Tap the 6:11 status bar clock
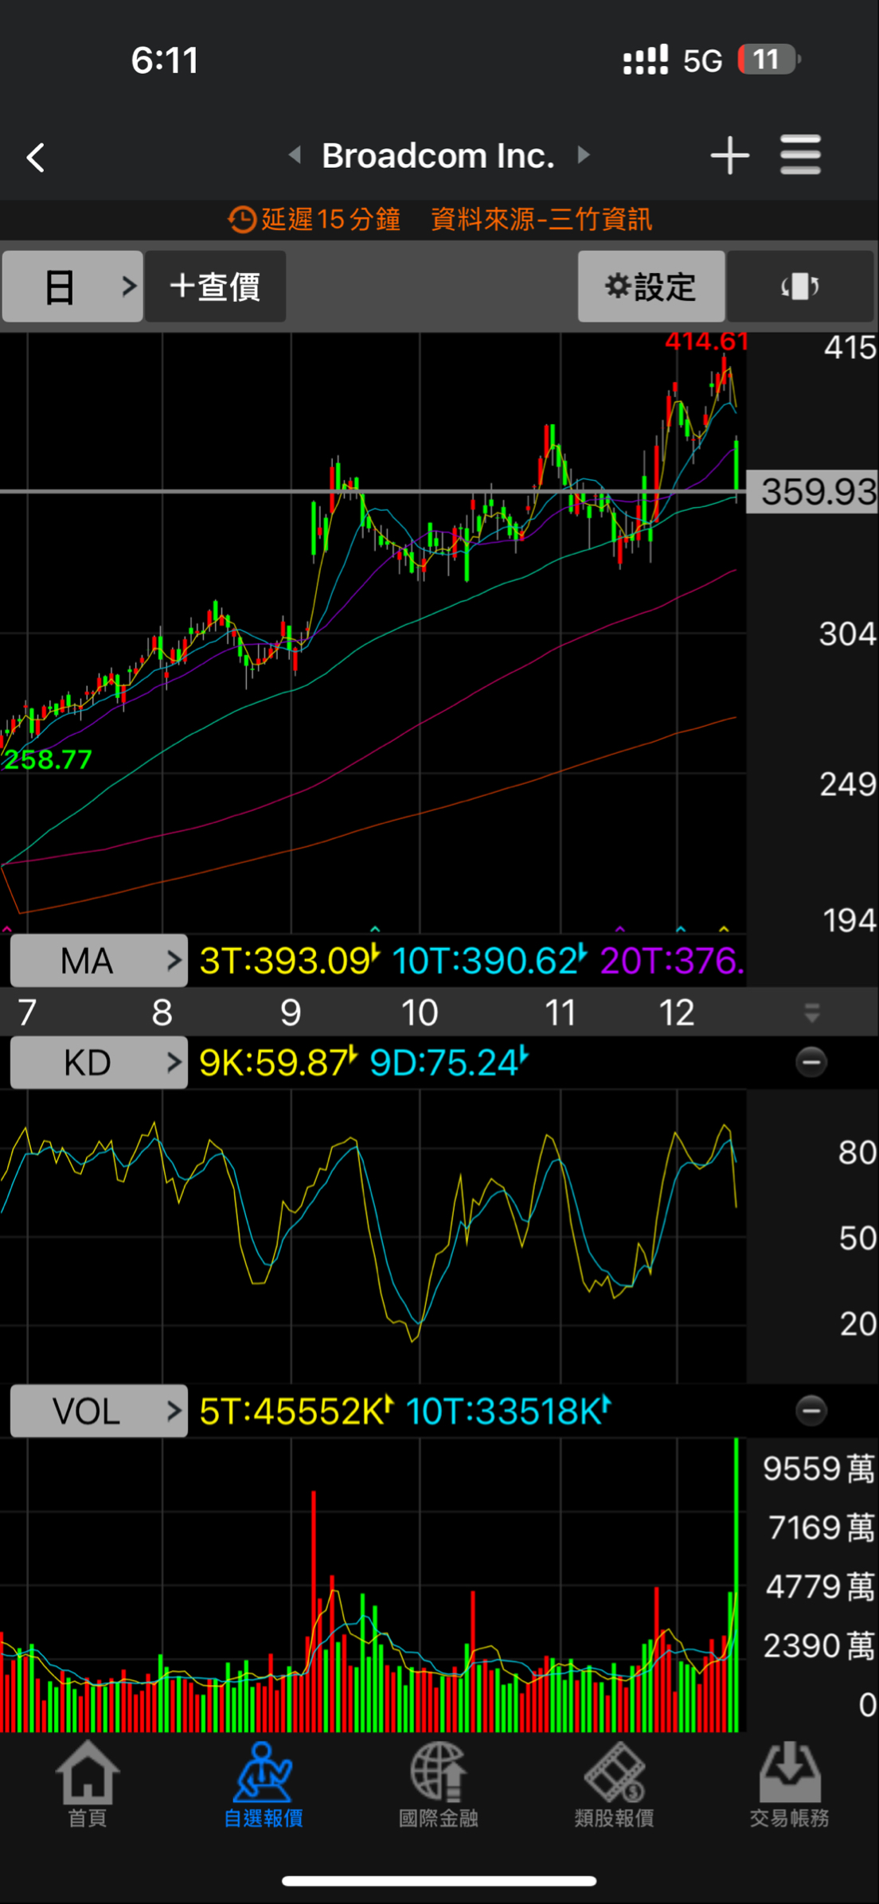The width and height of the screenshot is (879, 1904). coord(165,60)
